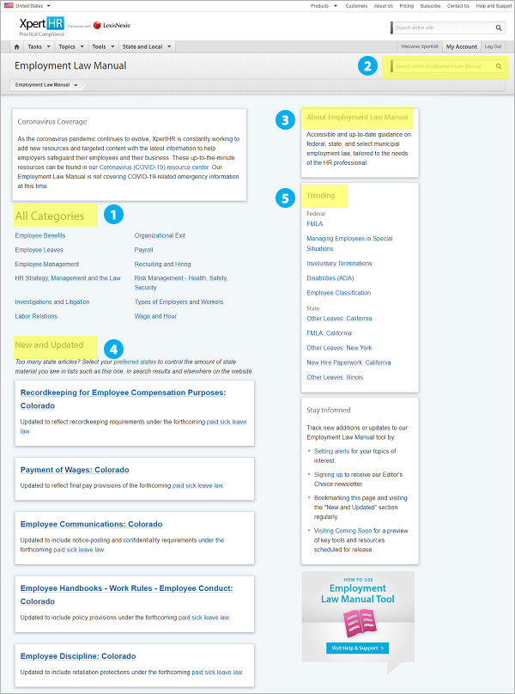Open Other Leaves: Illinois link
Viewport: 515px width, 694px height.
coord(335,378)
